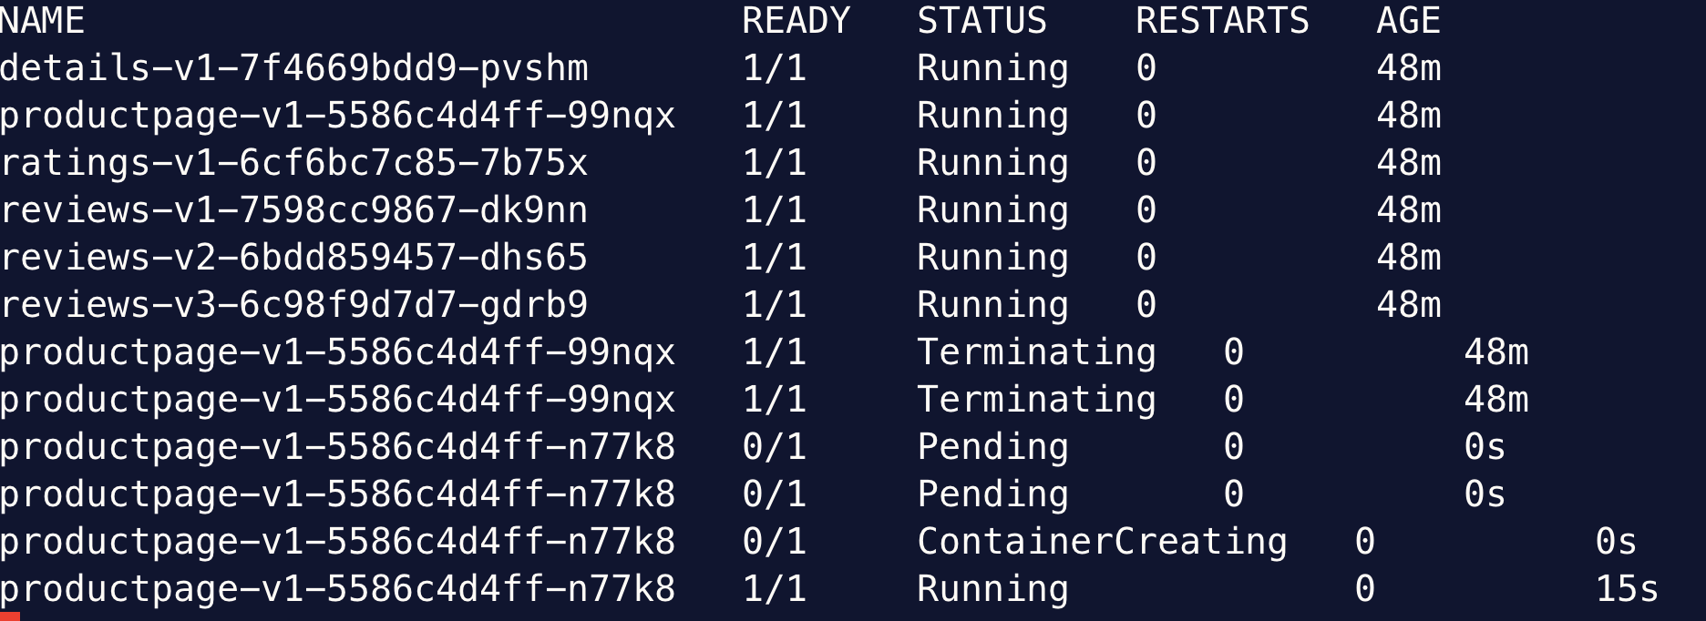Click the STATUS column header
Screen dimensions: 1706x621
[x=981, y=20]
